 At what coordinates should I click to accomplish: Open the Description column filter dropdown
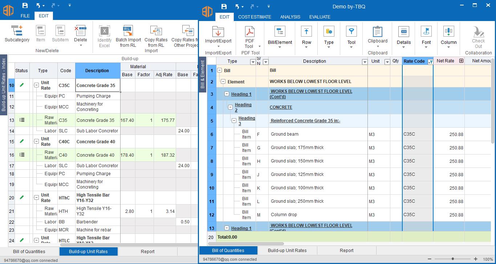(365, 62)
